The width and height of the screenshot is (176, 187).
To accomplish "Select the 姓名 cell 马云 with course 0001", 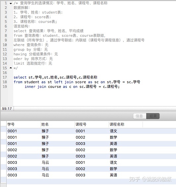I will click(45, 162).
